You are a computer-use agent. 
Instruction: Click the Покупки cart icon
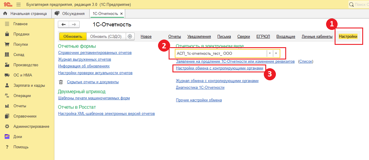click(7, 44)
